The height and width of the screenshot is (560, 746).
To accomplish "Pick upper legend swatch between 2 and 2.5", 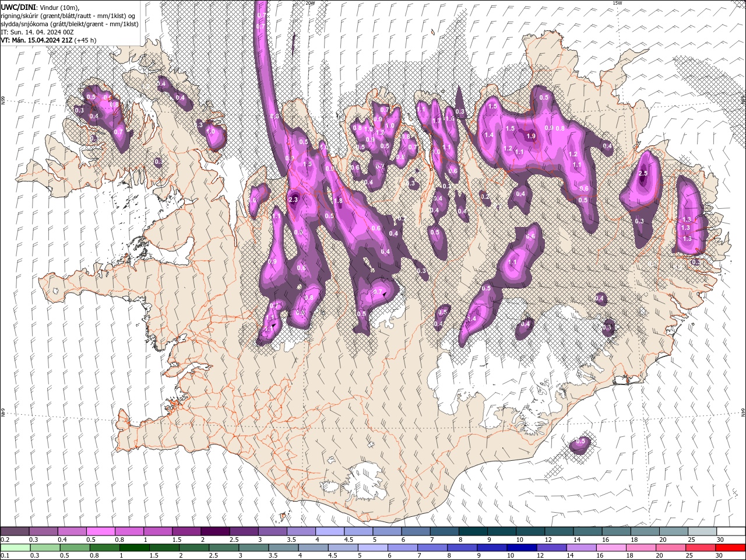I will tap(215, 531).
